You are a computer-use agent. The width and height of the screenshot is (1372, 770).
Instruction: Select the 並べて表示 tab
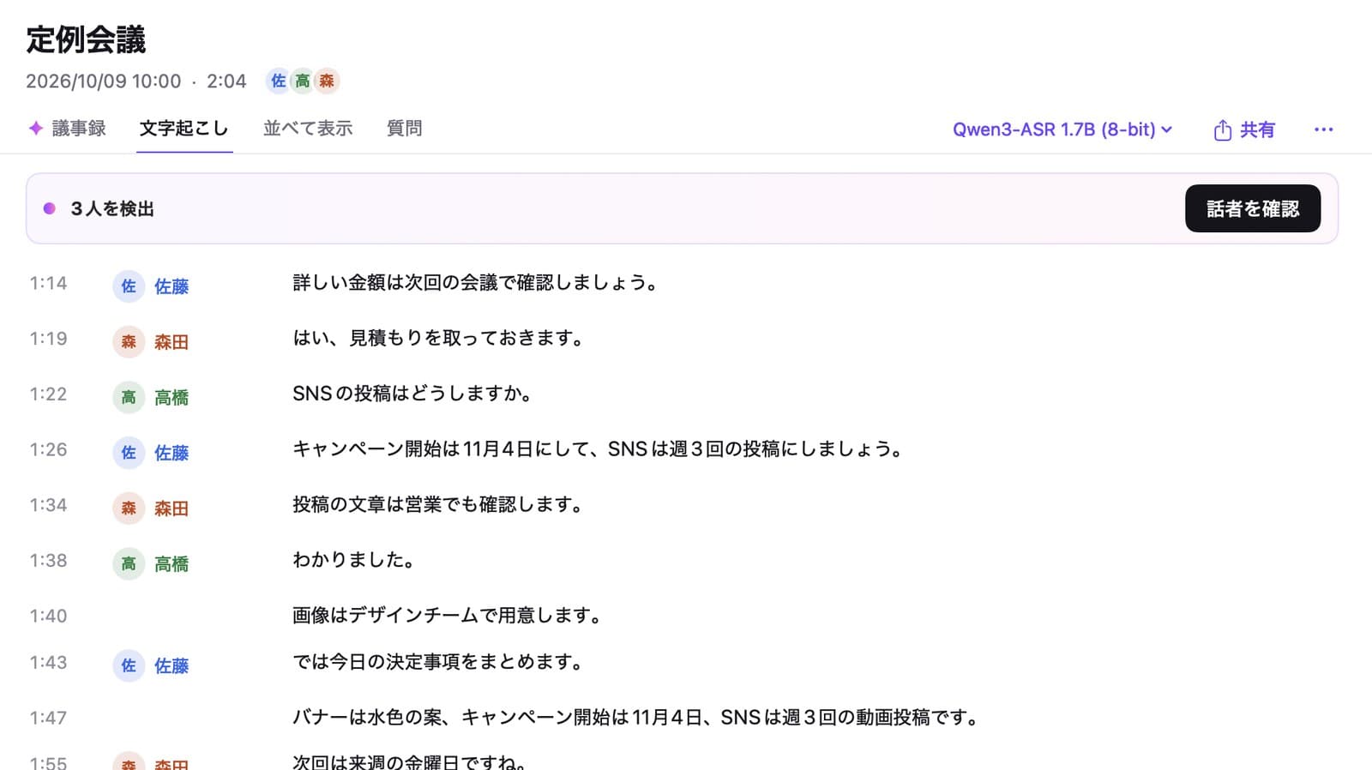coord(308,129)
